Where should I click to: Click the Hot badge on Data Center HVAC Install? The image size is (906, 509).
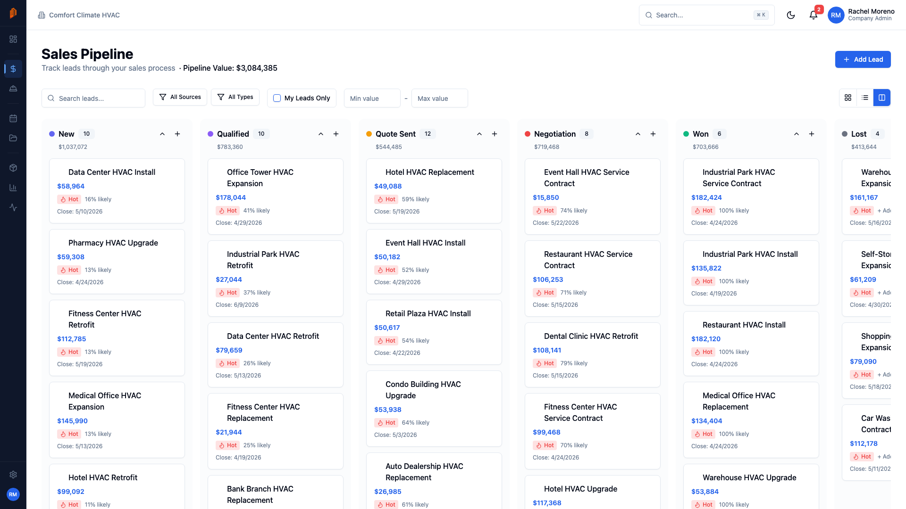[69, 199]
